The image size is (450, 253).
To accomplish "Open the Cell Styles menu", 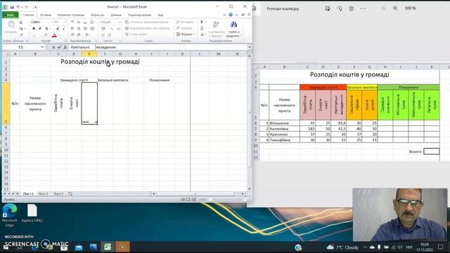I will click(136, 34).
